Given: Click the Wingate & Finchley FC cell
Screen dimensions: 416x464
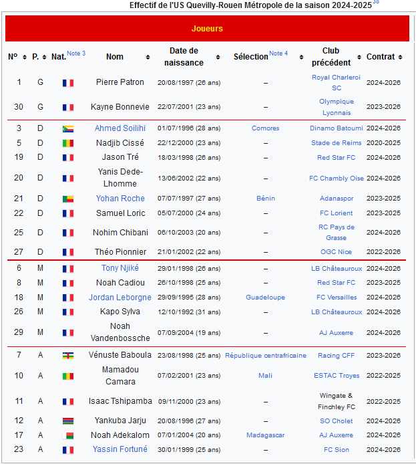Looking at the screenshot, I should click(337, 401).
